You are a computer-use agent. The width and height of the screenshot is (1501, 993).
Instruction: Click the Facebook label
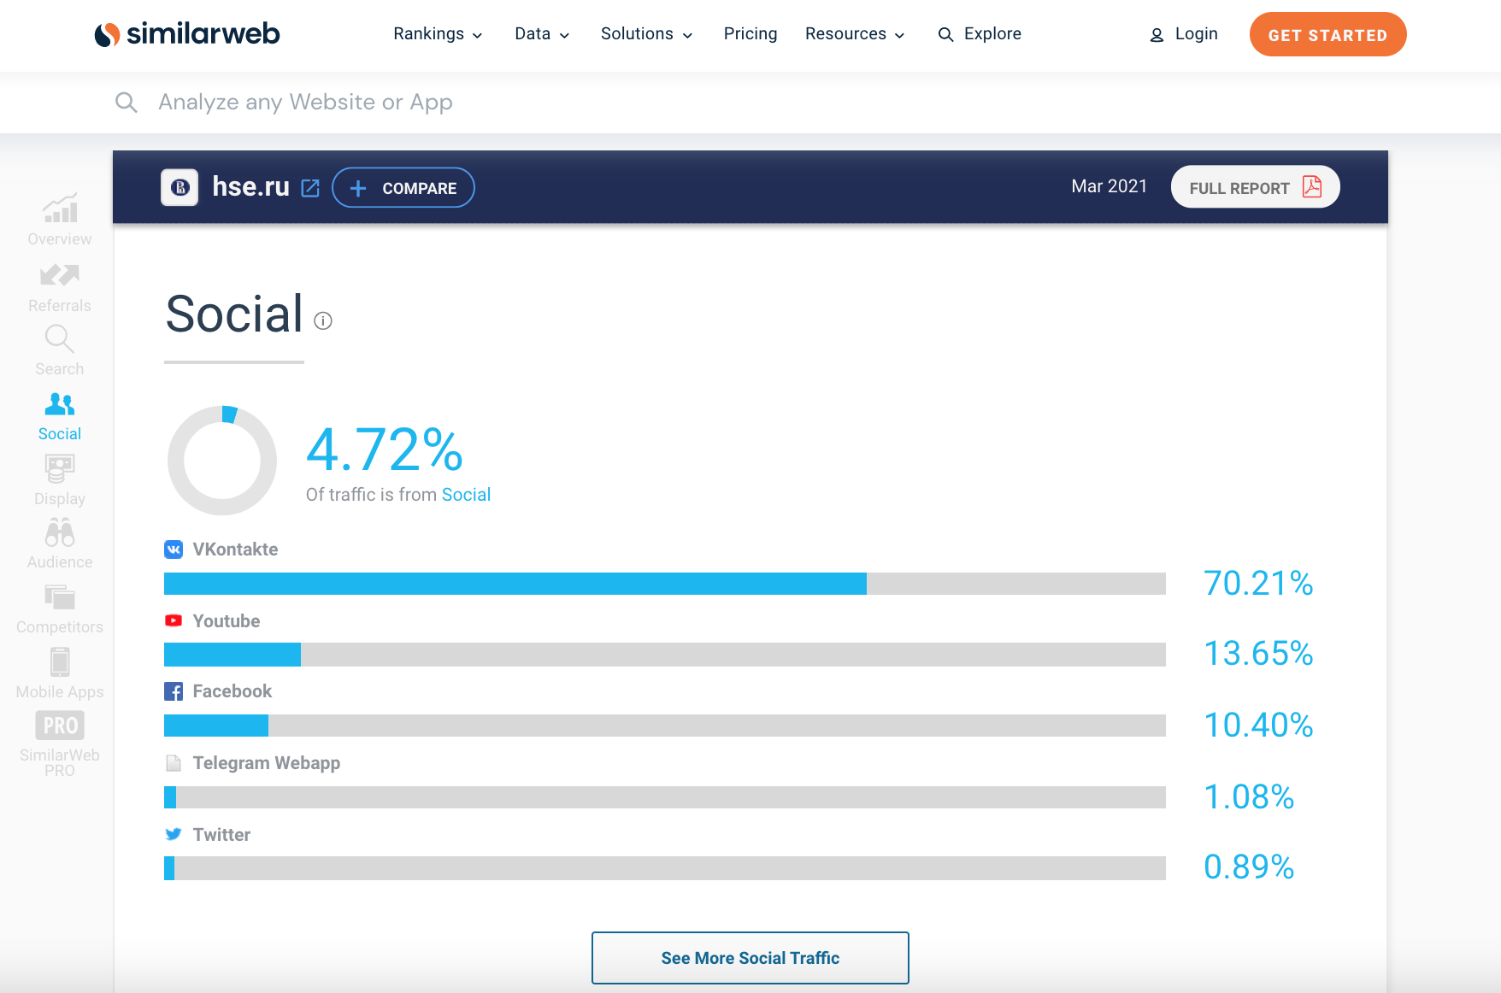click(x=233, y=691)
